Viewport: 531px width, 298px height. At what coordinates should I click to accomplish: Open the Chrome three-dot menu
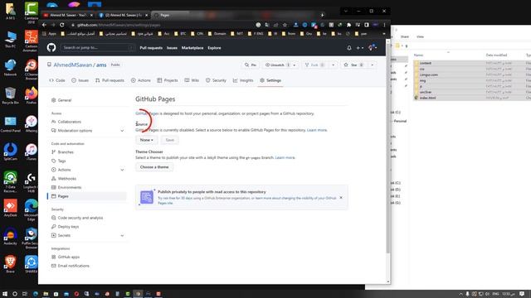(x=384, y=25)
